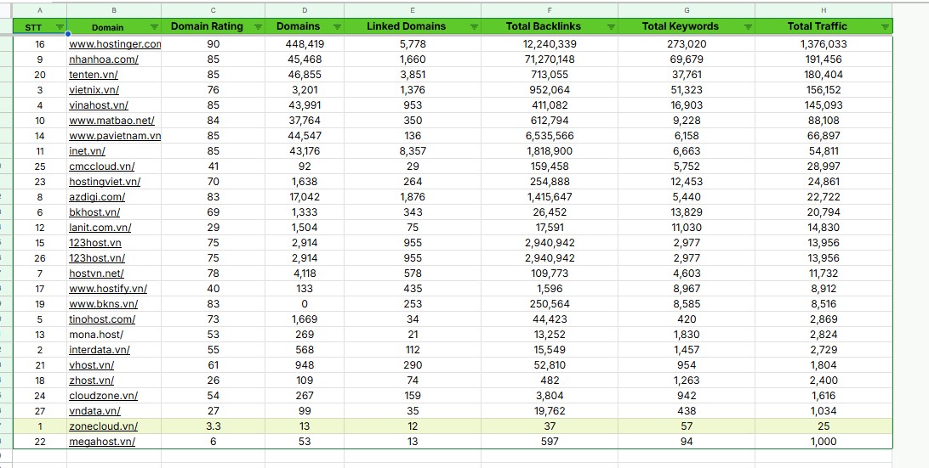Viewport: 929px width, 468px height.
Task: Open the www.pavietnam.vn link
Action: 115,136
